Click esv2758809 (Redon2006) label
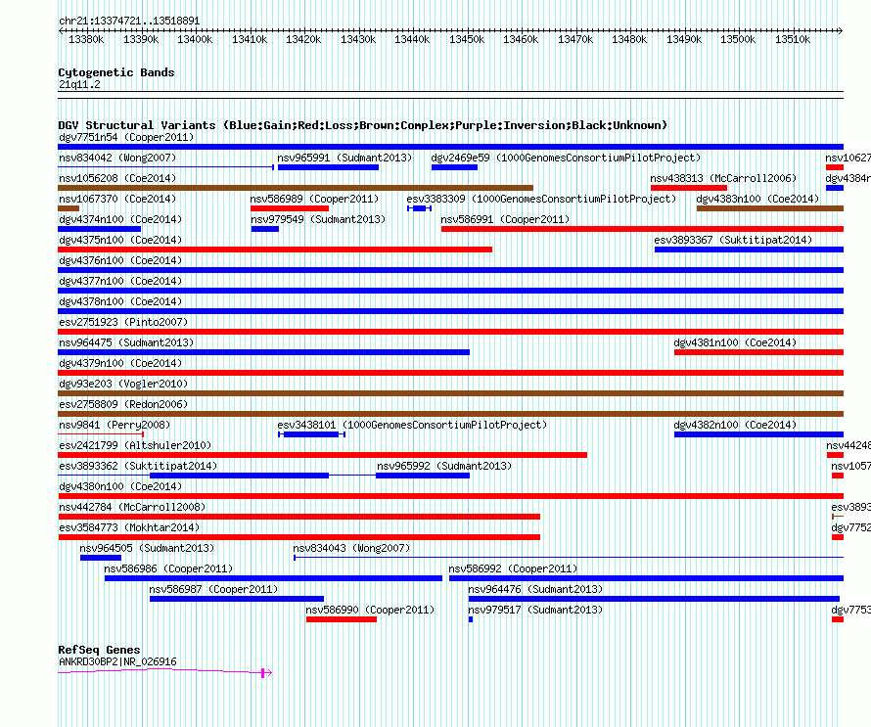Image resolution: width=871 pixels, height=727 pixels. [x=123, y=404]
